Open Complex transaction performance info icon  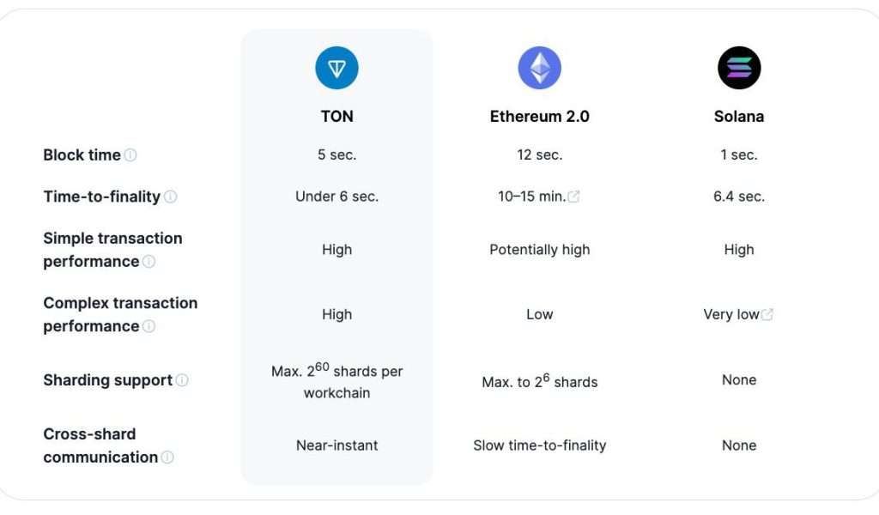click(x=149, y=327)
